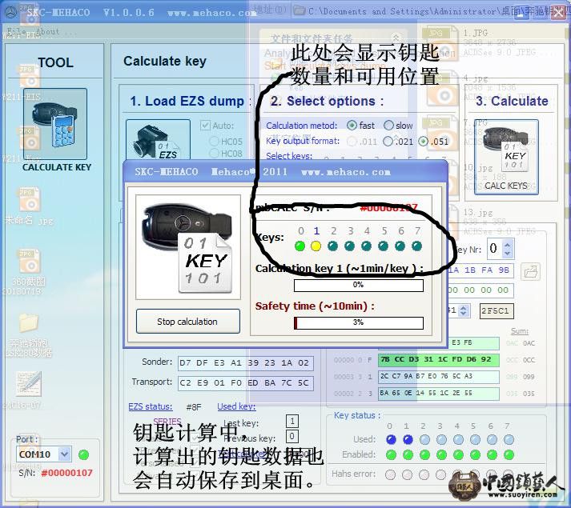The width and height of the screenshot is (571, 508).
Task: Click the Used indicator for key 0
Action: coord(391,439)
